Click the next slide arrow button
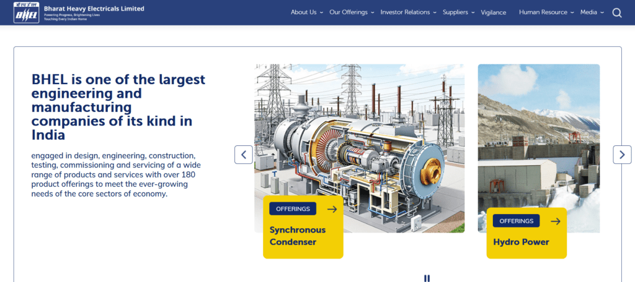Viewport: 635px width, 282px height. coord(622,155)
